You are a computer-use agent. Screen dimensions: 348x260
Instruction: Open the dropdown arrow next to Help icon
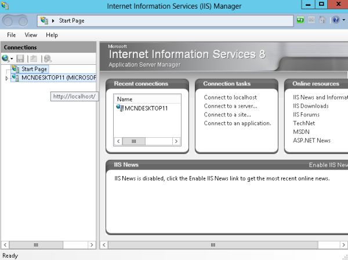(344, 20)
